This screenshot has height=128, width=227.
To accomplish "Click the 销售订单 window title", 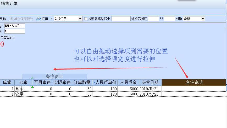I will [9, 3].
